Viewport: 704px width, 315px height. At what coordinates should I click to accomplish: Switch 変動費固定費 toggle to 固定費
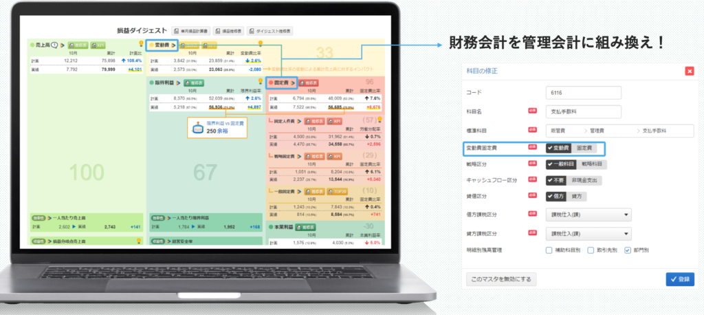(x=586, y=148)
